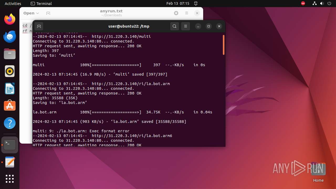Click 'Saving to: ‘multi’' line in terminal
336x189 pixels.
click(x=54, y=55)
